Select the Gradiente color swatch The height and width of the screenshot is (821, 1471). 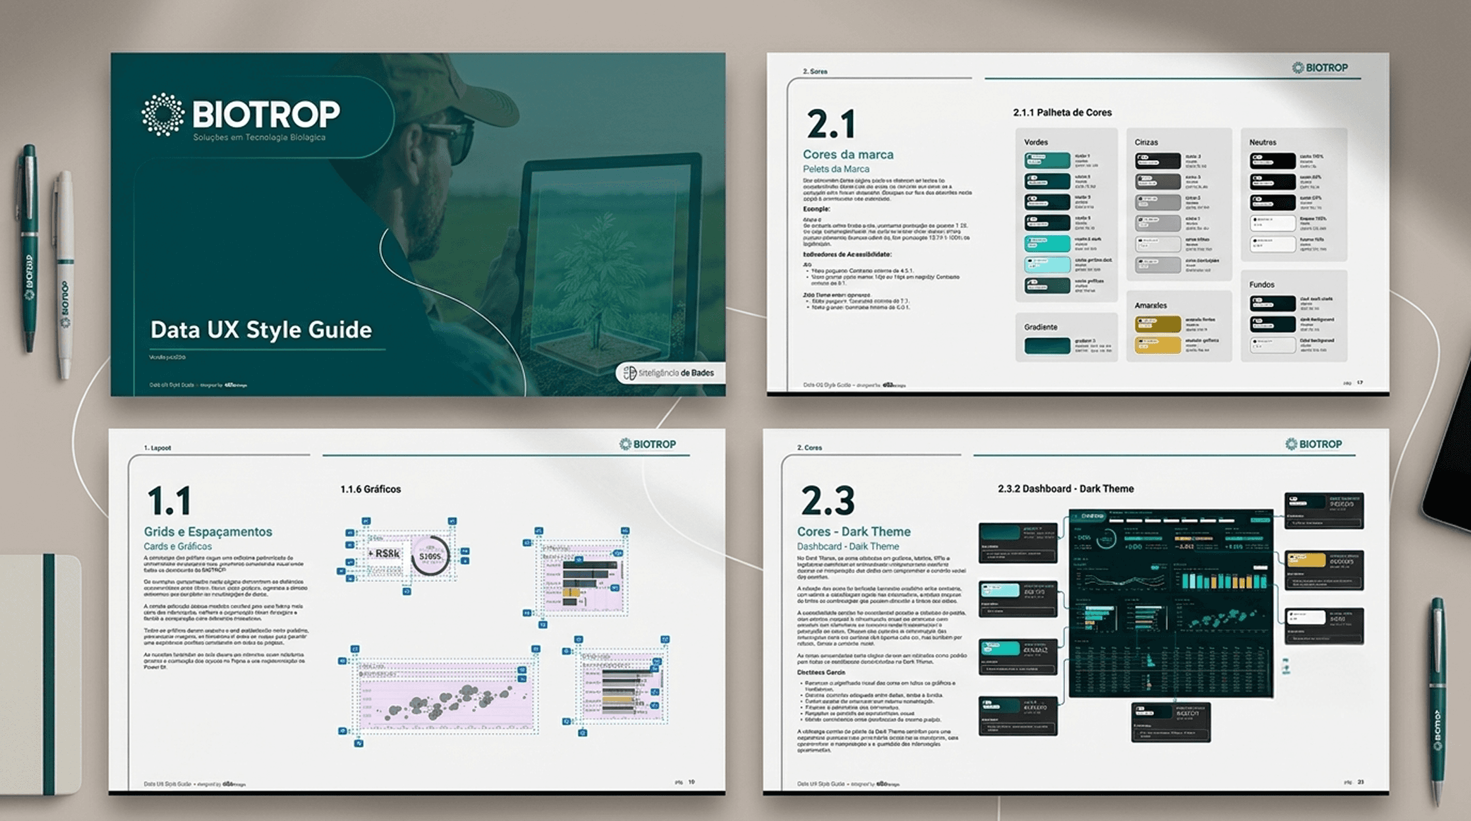pyautogui.click(x=1047, y=346)
